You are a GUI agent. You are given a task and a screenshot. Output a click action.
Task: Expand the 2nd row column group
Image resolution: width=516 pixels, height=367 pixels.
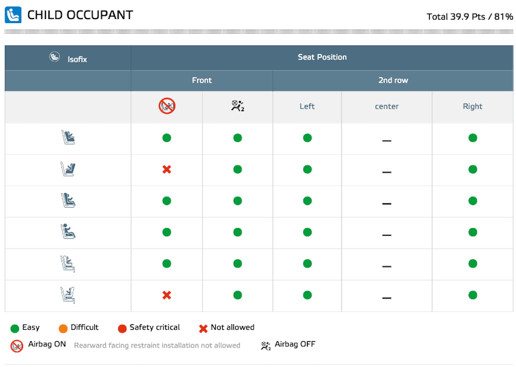394,80
